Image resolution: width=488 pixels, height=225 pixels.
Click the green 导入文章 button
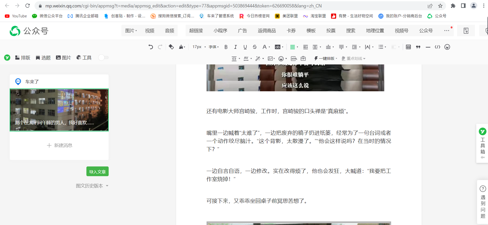coord(97,171)
